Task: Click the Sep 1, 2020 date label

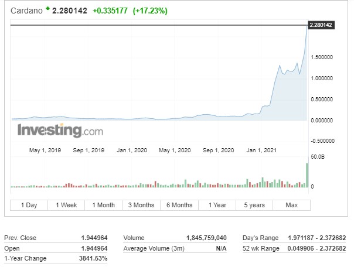Action: tap(218, 150)
